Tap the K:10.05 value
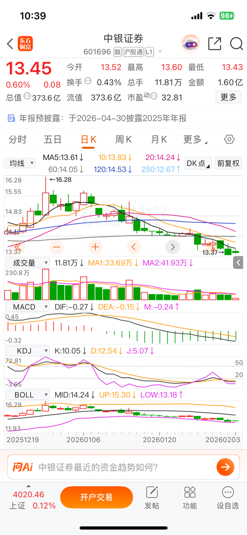 click(70, 351)
